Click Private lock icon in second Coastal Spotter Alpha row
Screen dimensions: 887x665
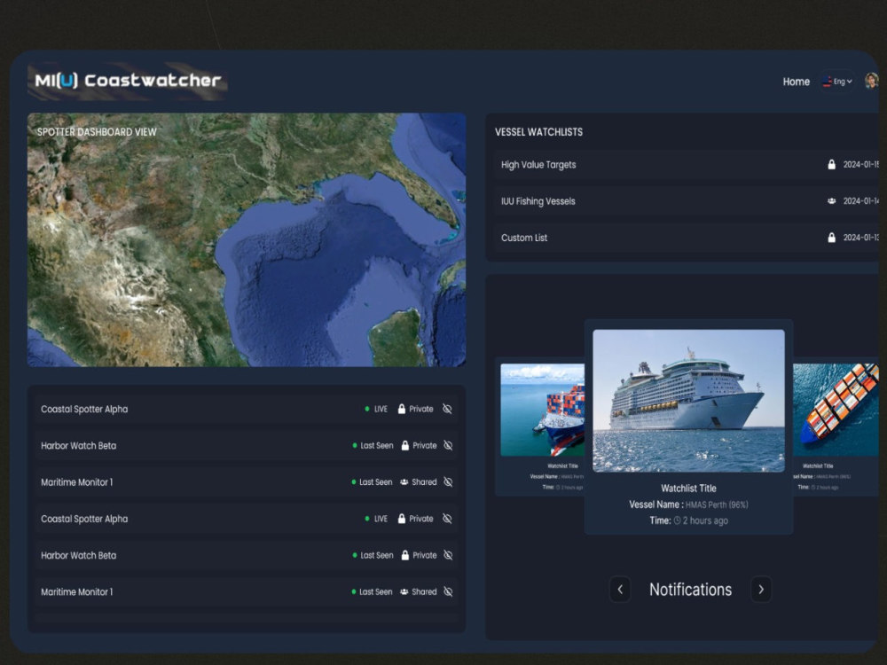click(x=402, y=519)
